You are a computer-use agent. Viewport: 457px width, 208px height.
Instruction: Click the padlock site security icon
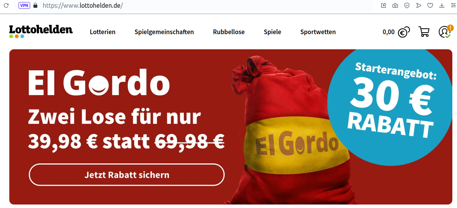pyautogui.click(x=36, y=5)
